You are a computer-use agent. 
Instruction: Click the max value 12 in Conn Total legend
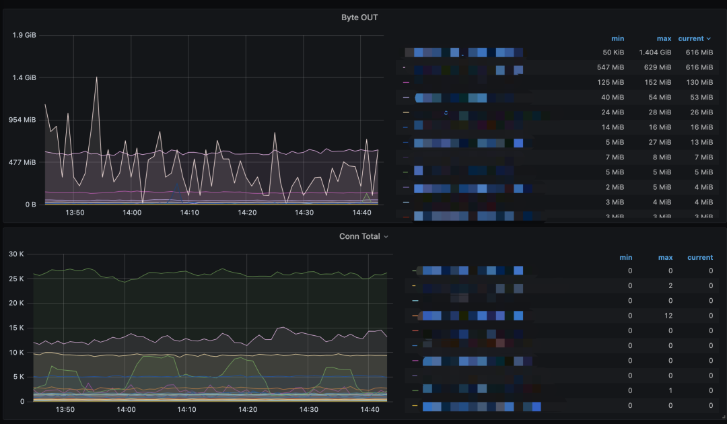pos(668,316)
